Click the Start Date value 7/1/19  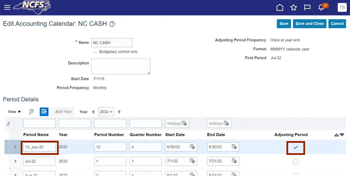(99, 79)
